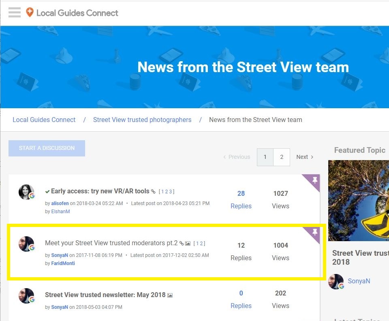This screenshot has height=321, width=389.
Task: Click '2017-12-02 02:50 AM' latest post date
Action: 186,255
